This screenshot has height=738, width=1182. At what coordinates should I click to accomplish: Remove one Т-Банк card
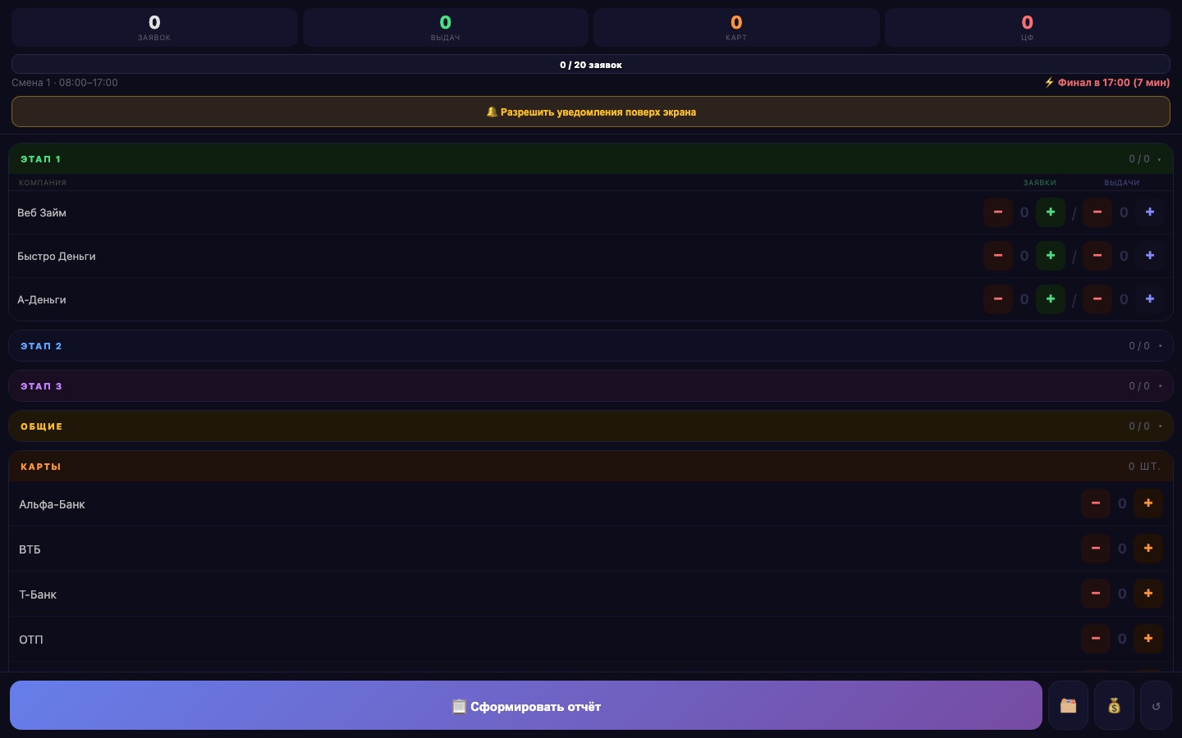[x=1096, y=594]
